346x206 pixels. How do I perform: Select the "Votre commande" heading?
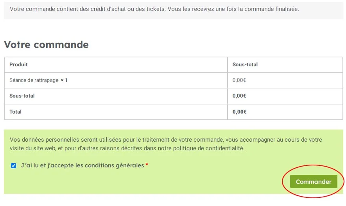[x=47, y=44]
